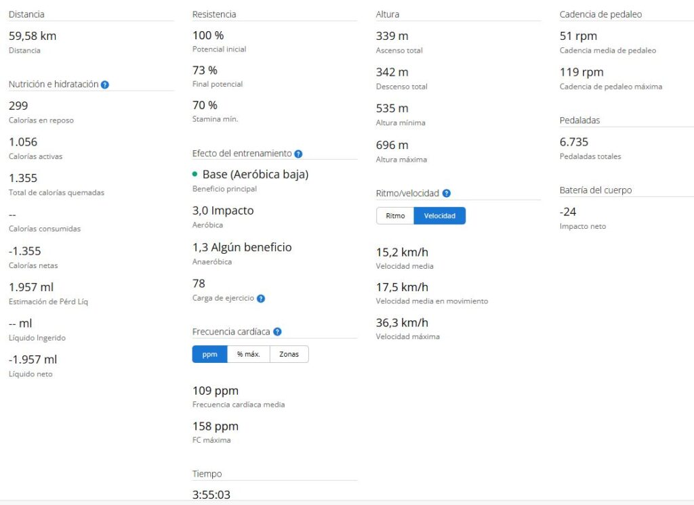Click the 59,58 km distance value
Screen dimensions: 694x505
pyautogui.click(x=33, y=36)
